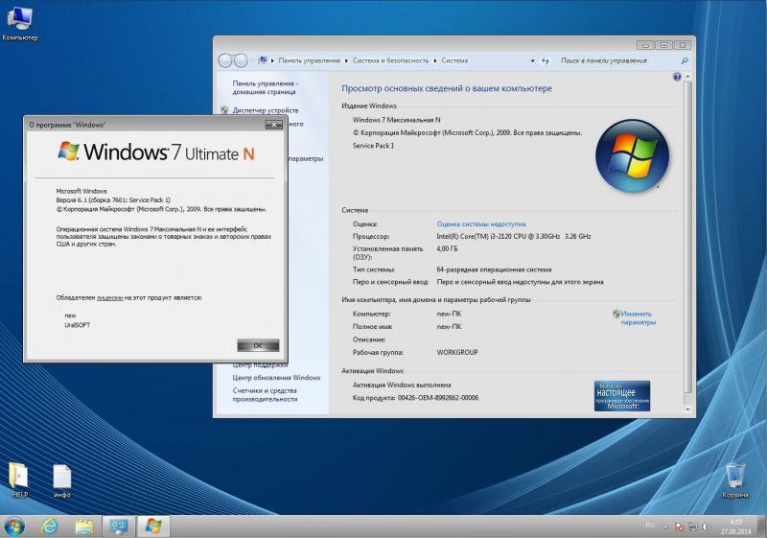Screen dimensions: 767x538
Task: Click UralSOFT licensee name in About dialog
Action: tap(78, 325)
